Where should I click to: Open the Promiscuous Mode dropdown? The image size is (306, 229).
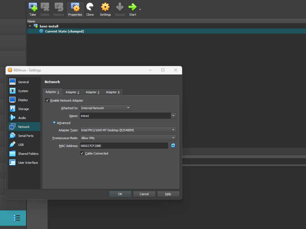point(128,138)
